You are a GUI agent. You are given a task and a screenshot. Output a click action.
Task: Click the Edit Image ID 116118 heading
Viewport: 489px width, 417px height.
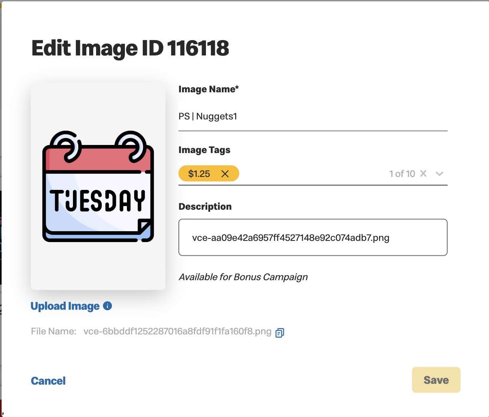coord(130,48)
